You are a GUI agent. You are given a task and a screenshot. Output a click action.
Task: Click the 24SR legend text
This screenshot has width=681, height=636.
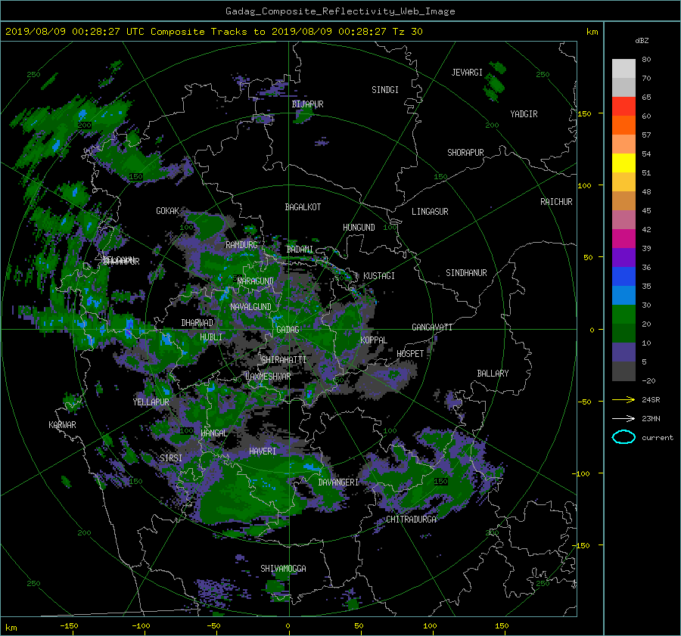[651, 400]
